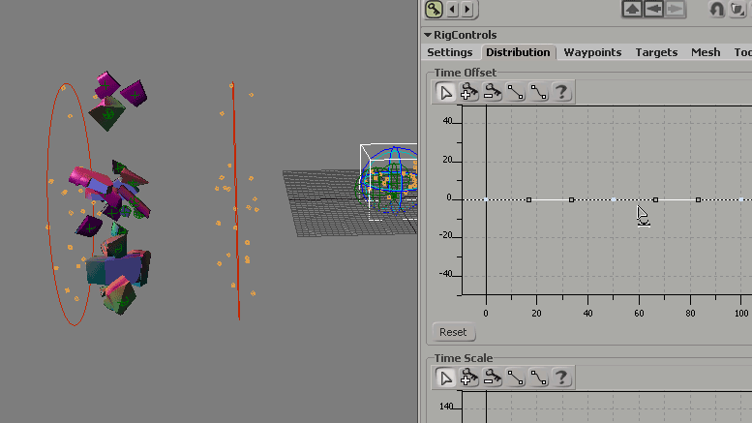The height and width of the screenshot is (423, 752).
Task: Switch to the Settings tab
Action: click(x=449, y=52)
